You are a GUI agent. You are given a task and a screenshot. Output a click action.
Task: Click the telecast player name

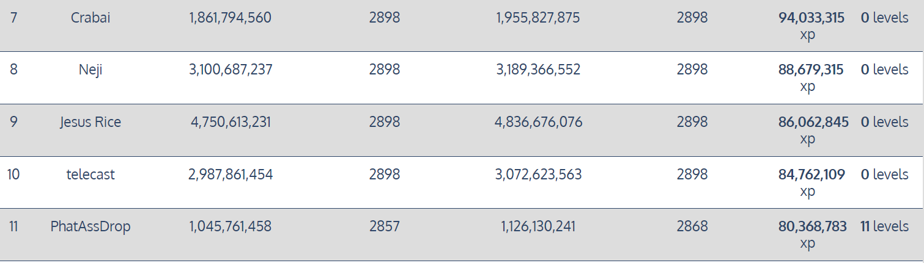[91, 175]
